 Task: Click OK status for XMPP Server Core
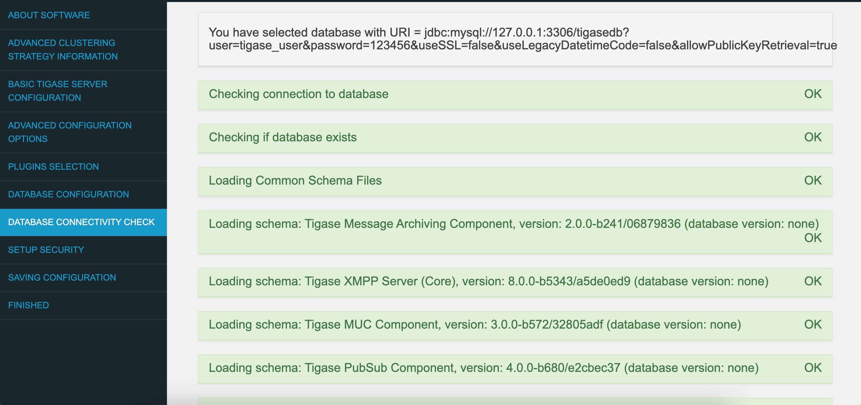coord(813,281)
